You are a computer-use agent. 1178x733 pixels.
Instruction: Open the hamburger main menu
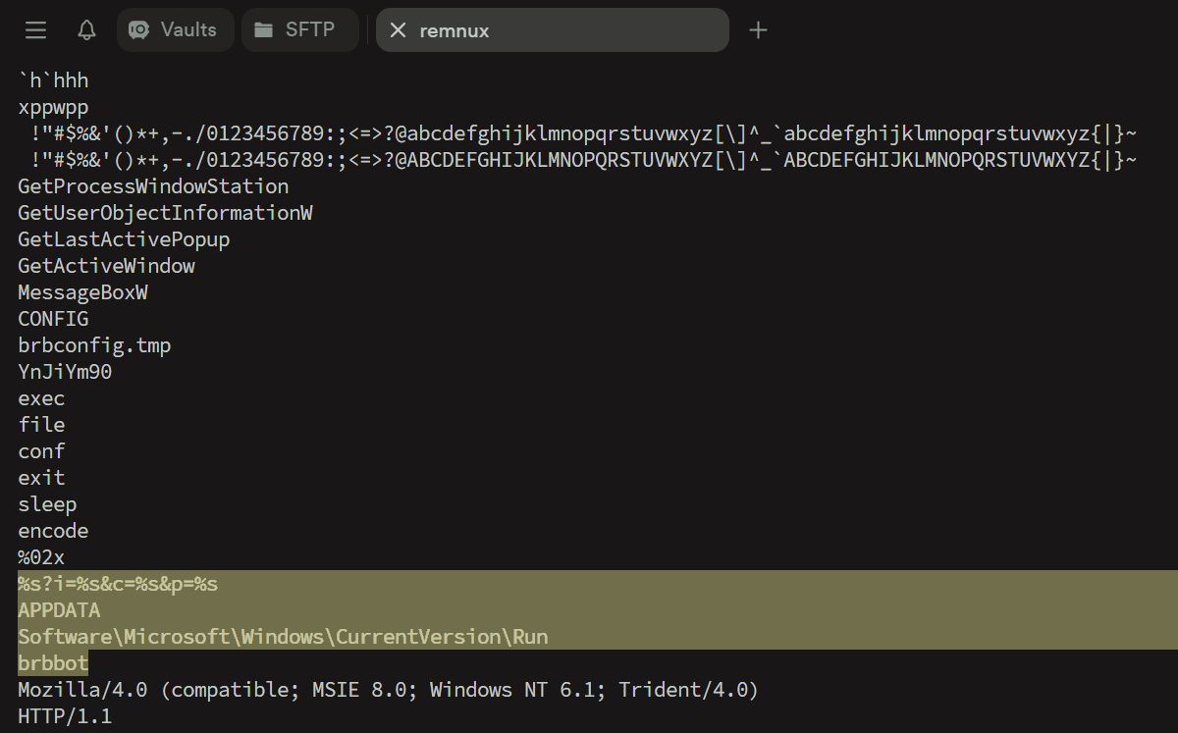36,30
